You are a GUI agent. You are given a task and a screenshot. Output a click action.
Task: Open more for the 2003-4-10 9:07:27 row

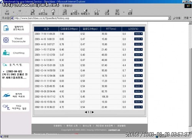pos(138,44)
